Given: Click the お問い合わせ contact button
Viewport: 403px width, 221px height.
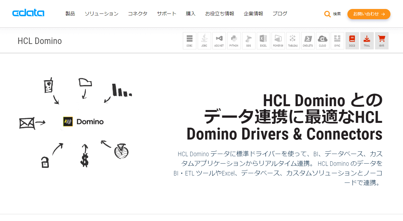Looking at the screenshot, I should [369, 14].
